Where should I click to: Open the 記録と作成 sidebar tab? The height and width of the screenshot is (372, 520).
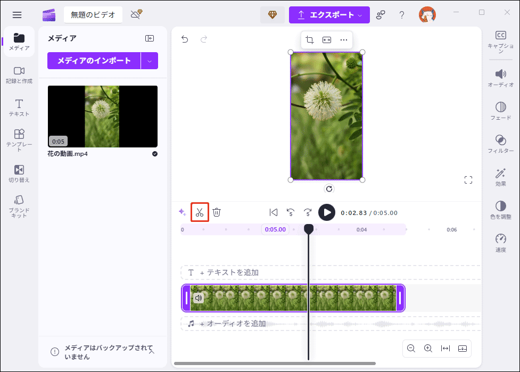[x=19, y=75]
